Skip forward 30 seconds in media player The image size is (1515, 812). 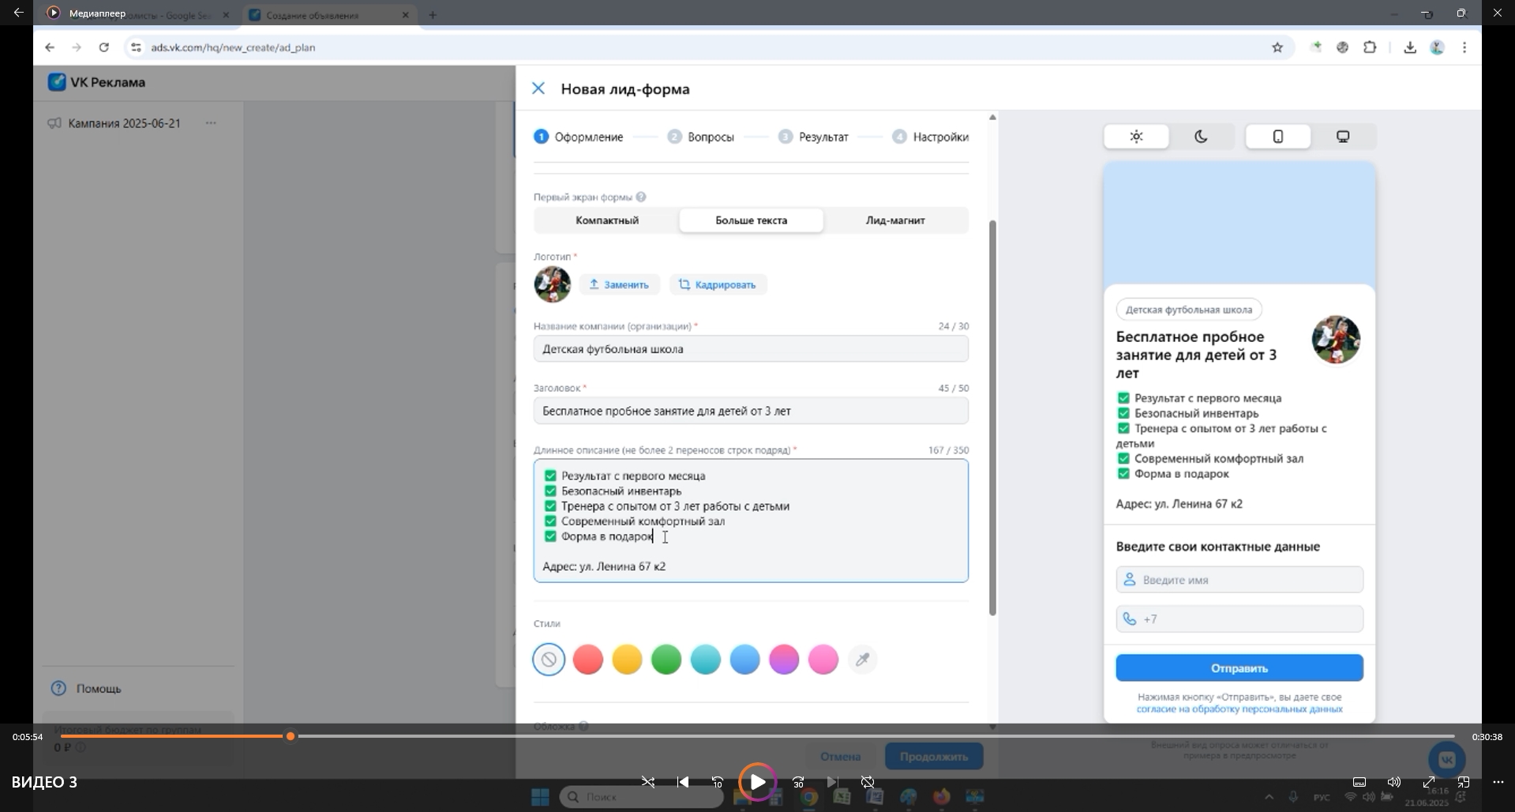798,782
